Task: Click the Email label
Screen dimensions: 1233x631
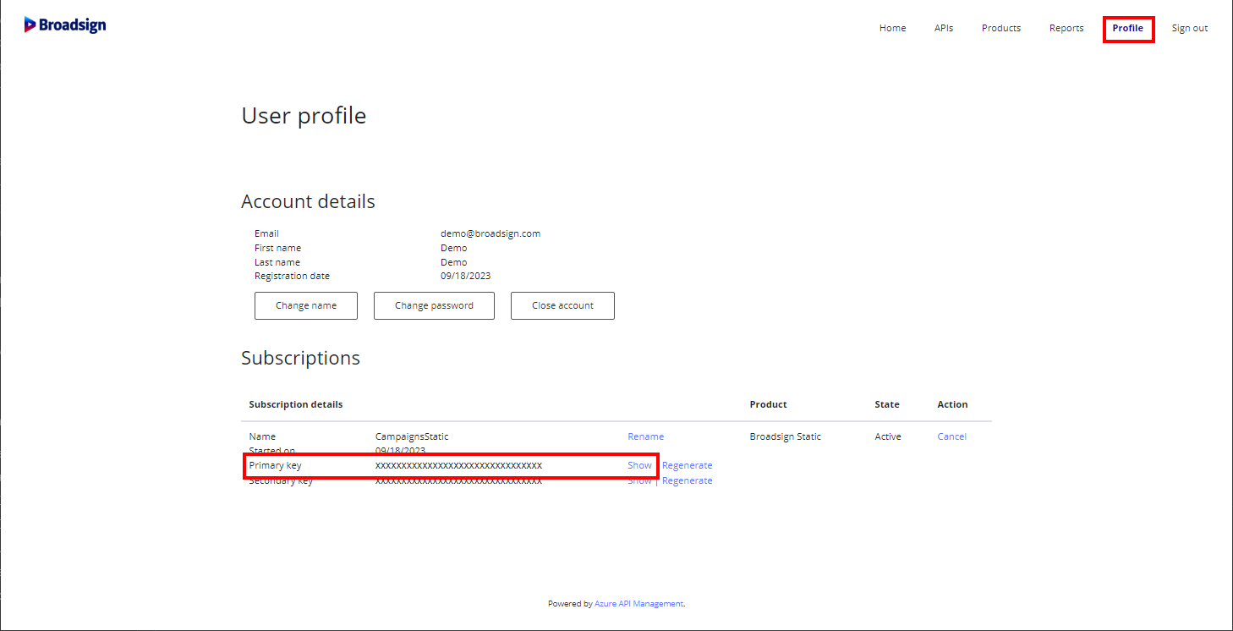Action: pyautogui.click(x=266, y=233)
